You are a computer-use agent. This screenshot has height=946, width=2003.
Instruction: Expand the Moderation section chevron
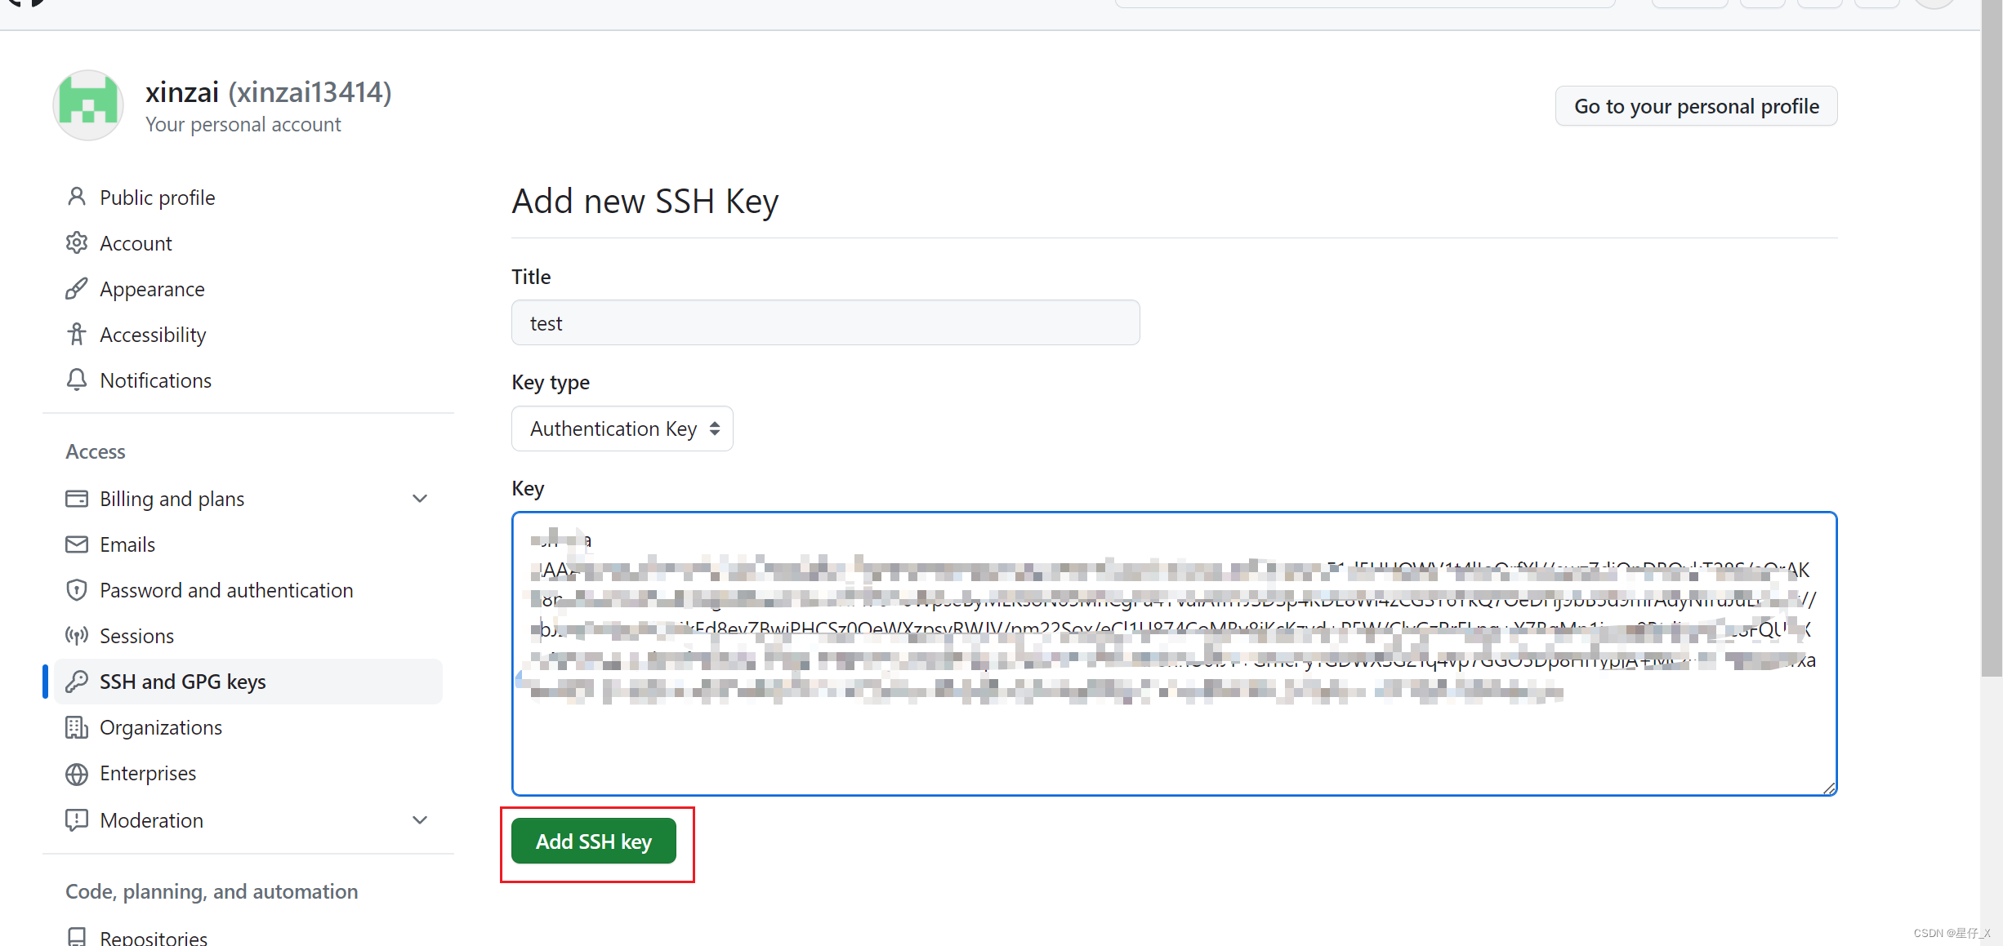tap(420, 820)
